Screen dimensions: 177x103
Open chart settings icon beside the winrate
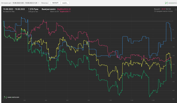click(176, 10)
